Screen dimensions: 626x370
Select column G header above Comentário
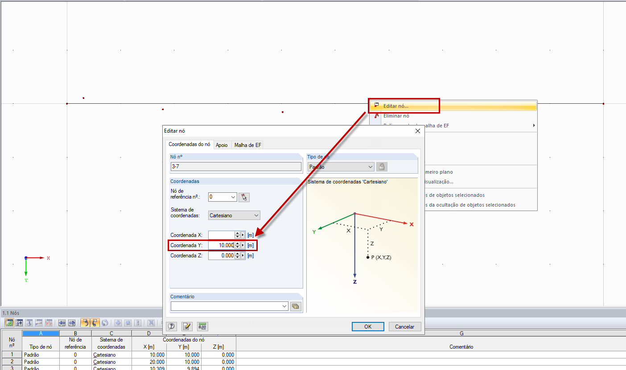pyautogui.click(x=461, y=333)
